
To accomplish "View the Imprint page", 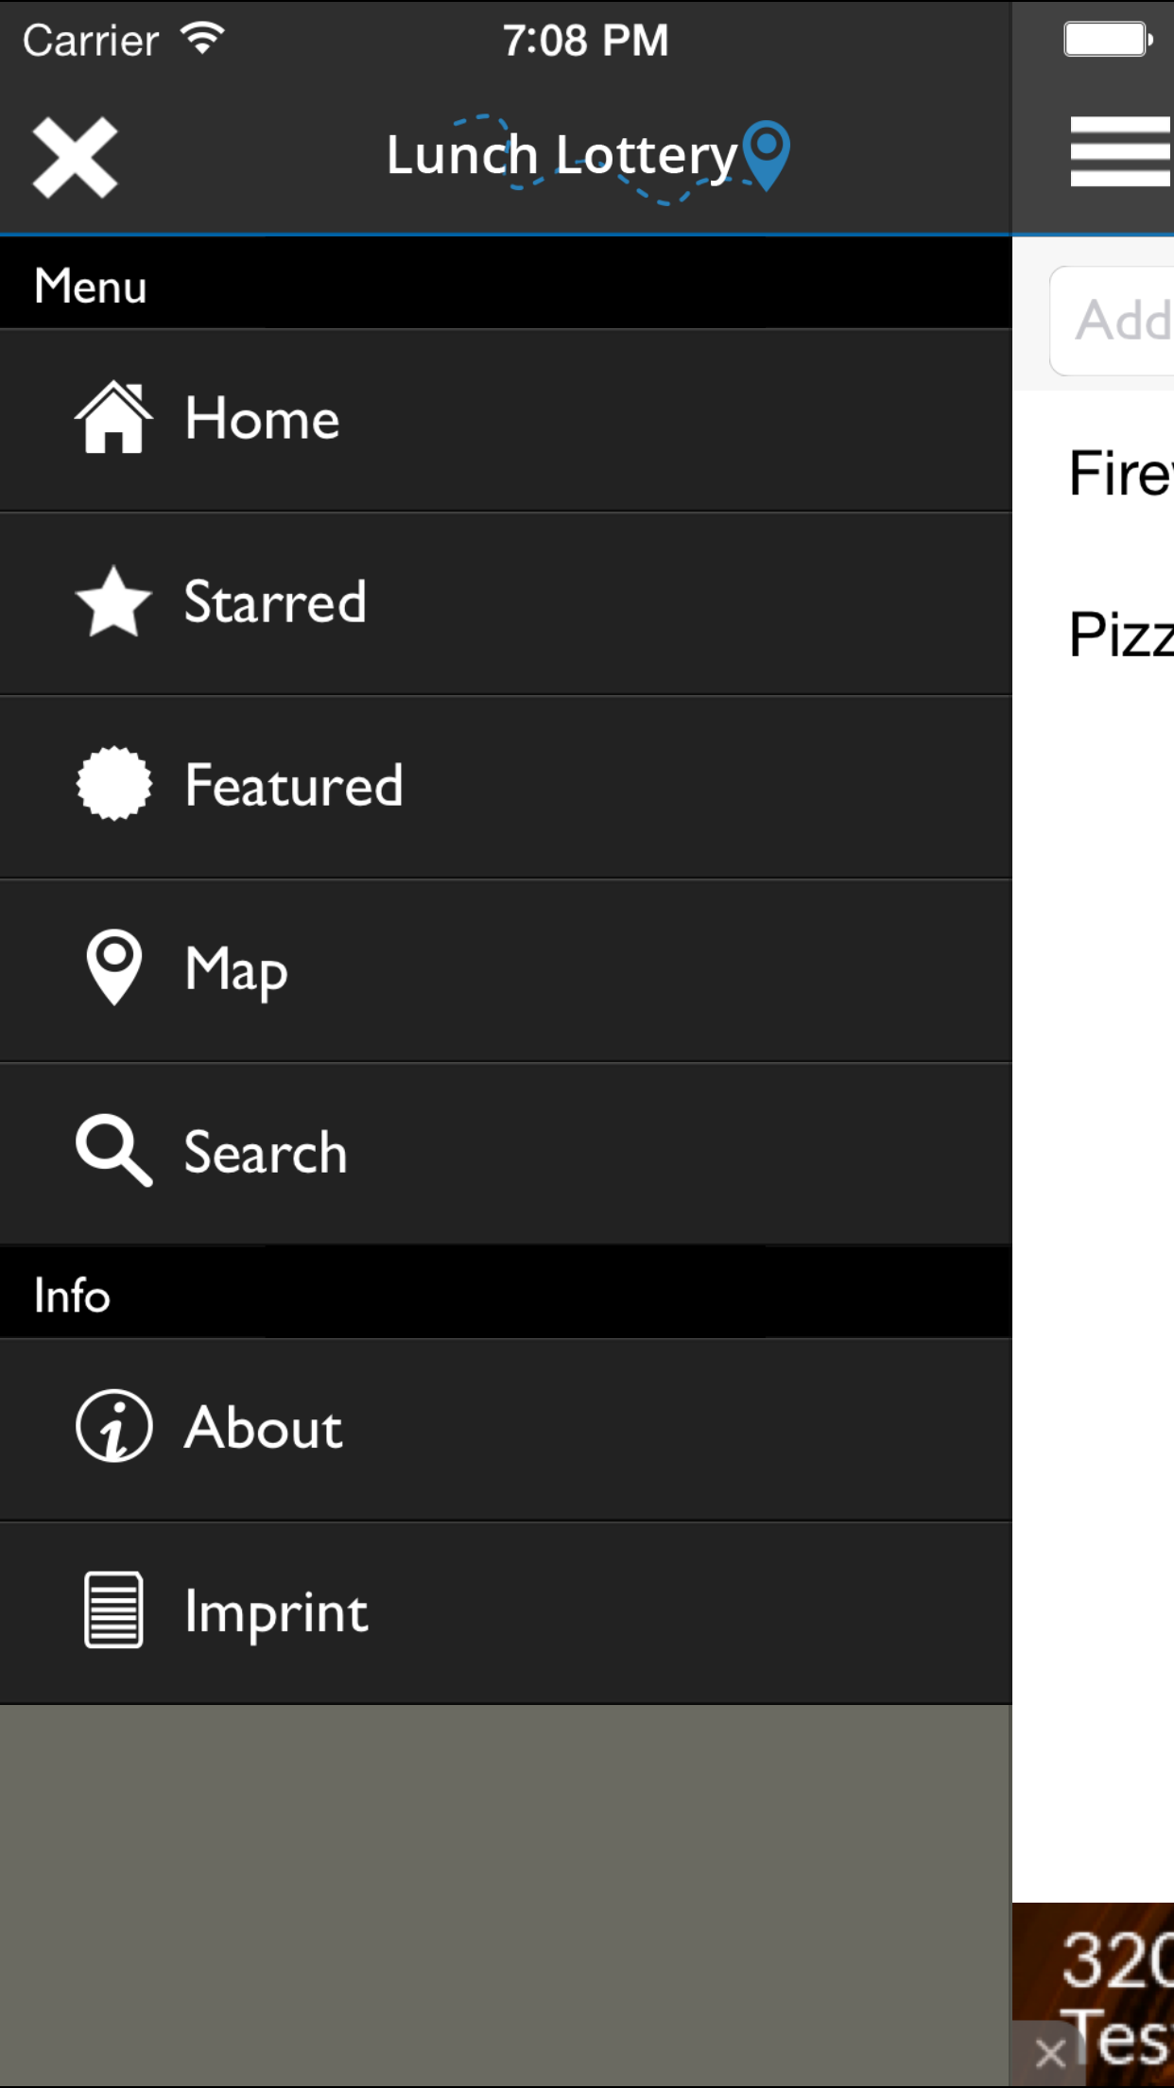I will pos(506,1612).
